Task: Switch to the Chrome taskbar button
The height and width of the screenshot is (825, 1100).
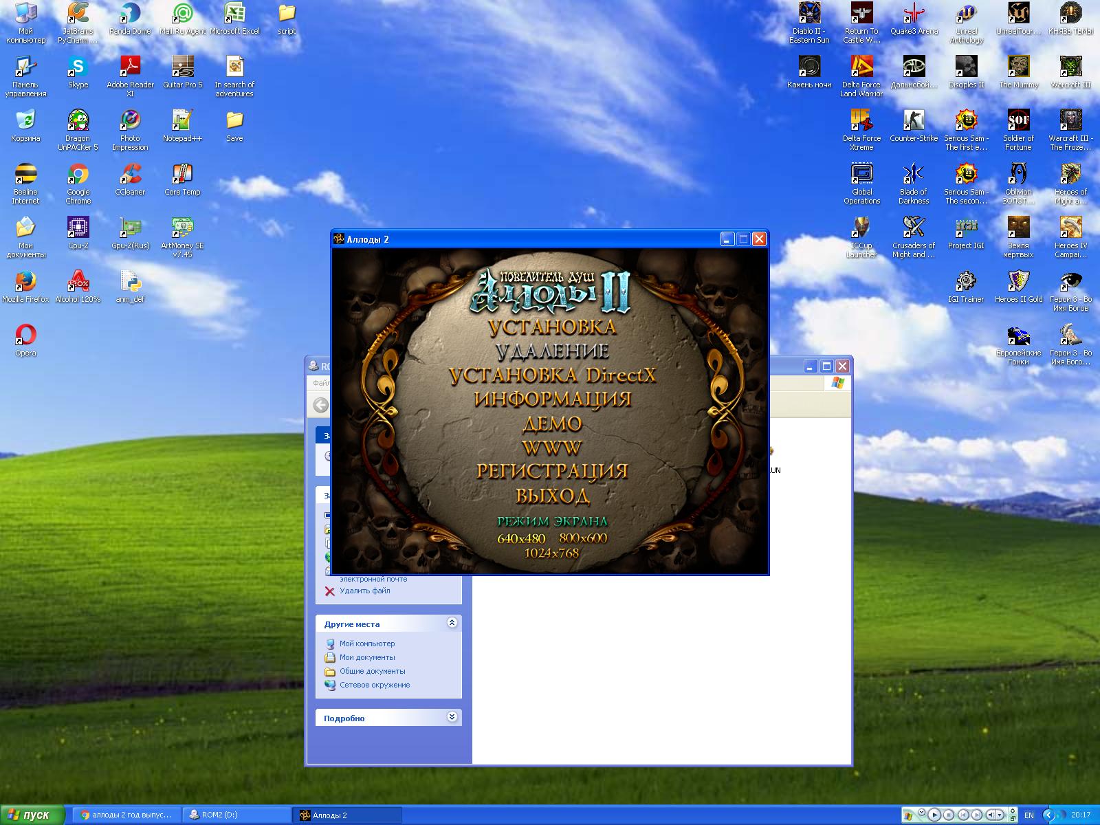Action: pyautogui.click(x=126, y=815)
